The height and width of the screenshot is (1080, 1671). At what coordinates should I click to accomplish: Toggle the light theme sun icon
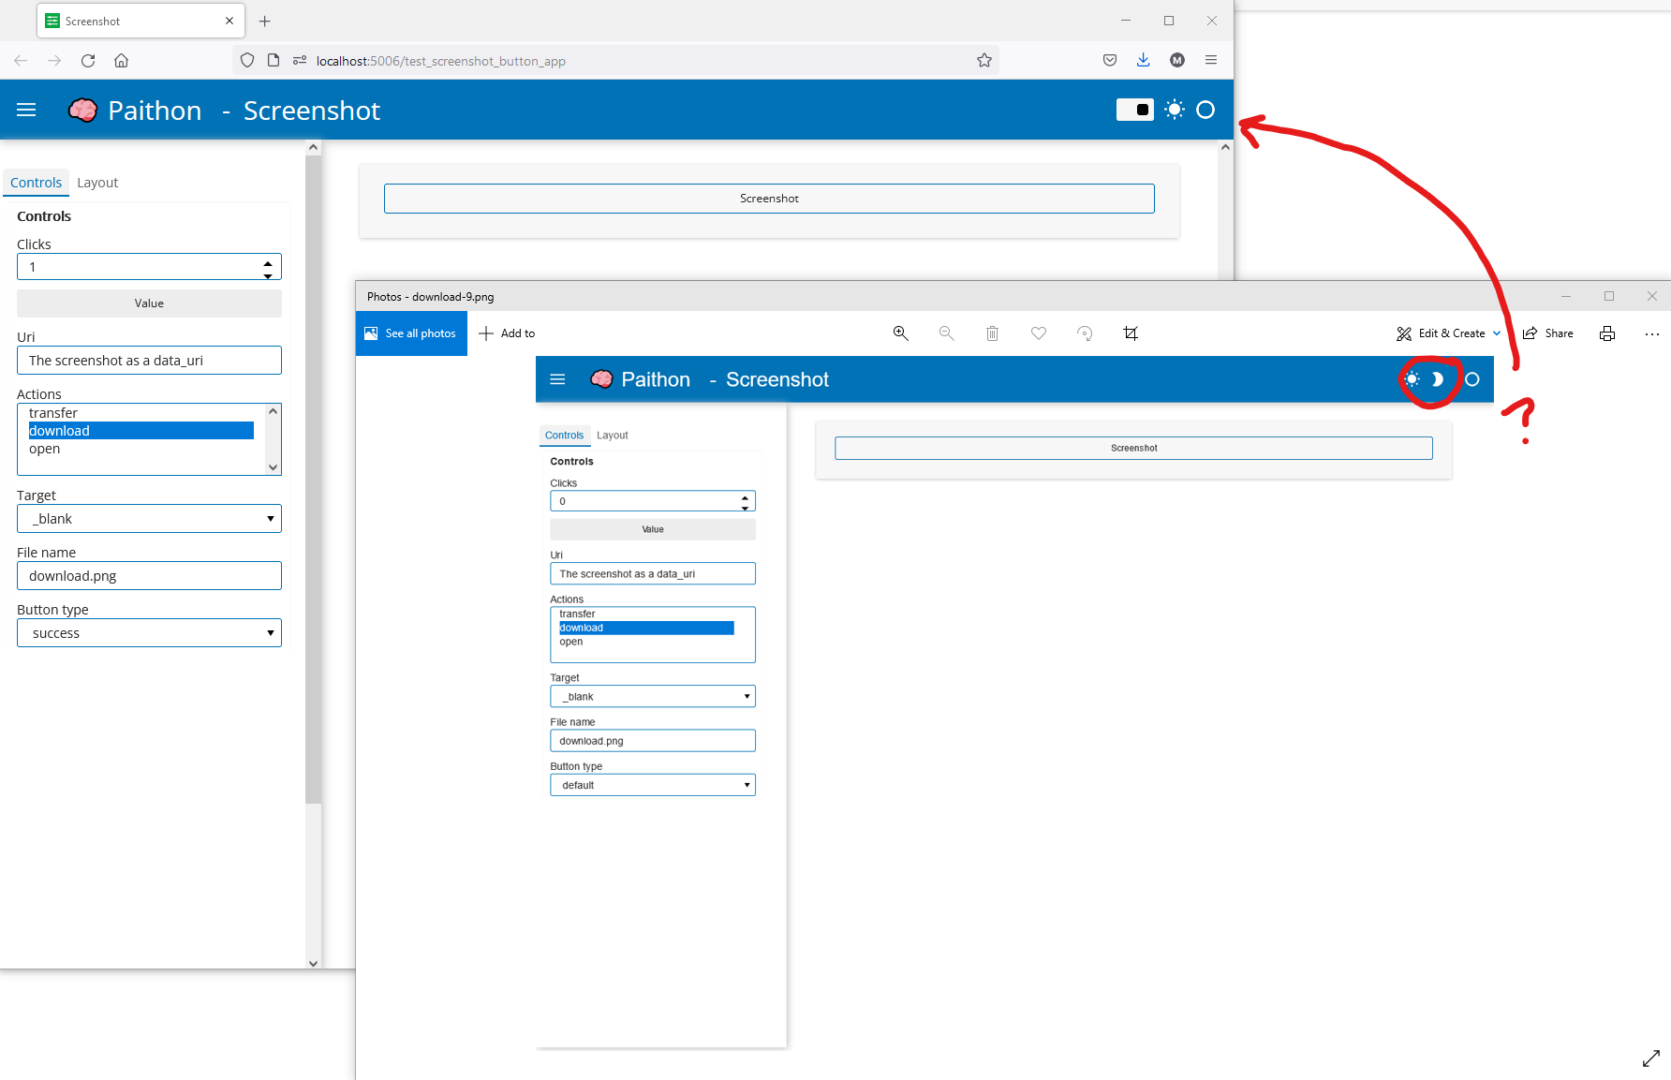(x=1174, y=110)
